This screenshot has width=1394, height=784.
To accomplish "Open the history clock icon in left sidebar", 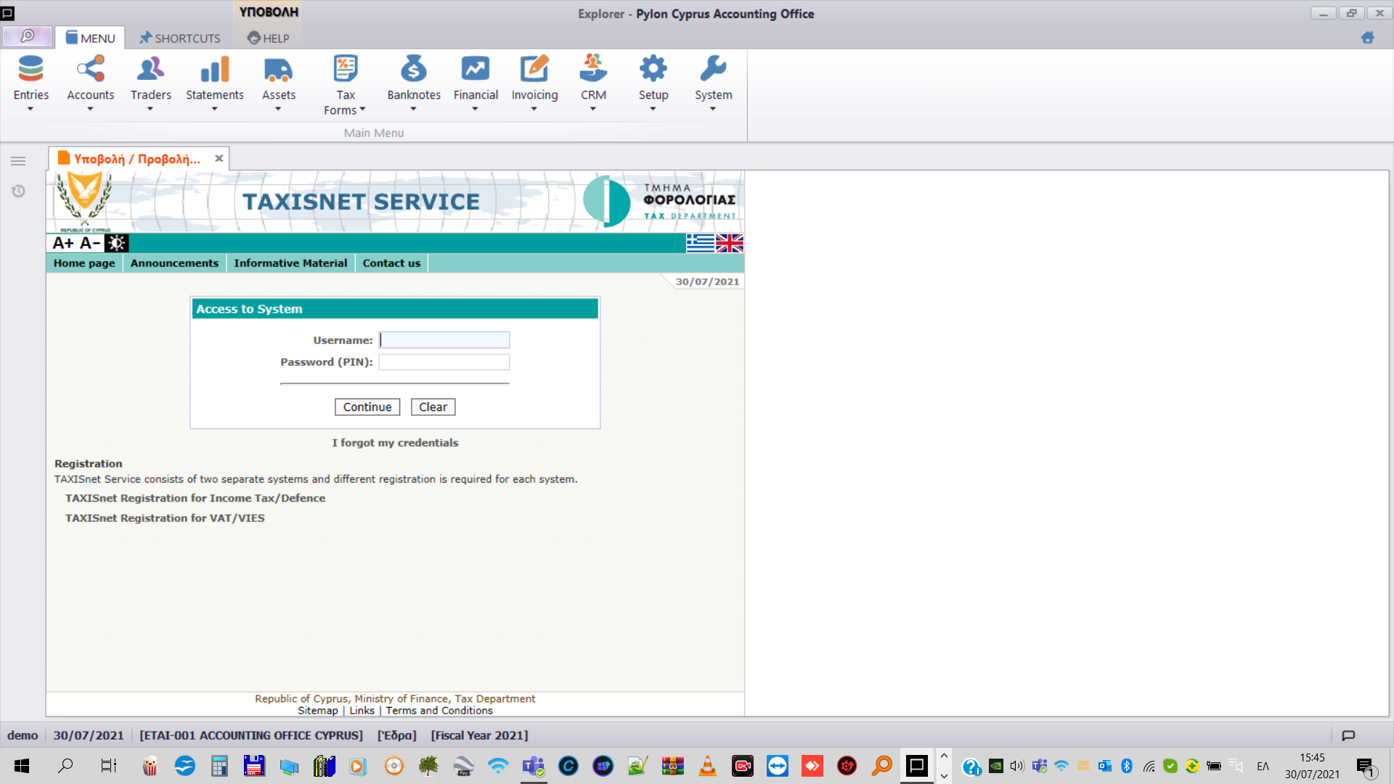I will point(19,191).
